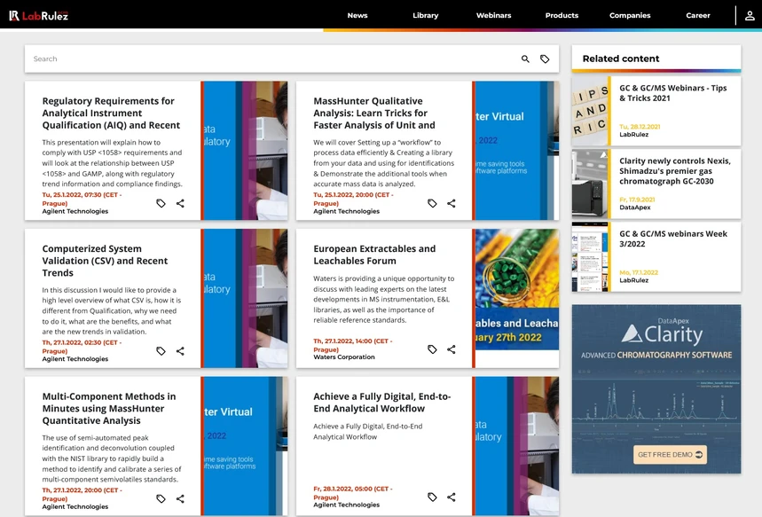
Task: Click Agilent Technologies under Regulatory Requirements card
Action: coord(75,211)
